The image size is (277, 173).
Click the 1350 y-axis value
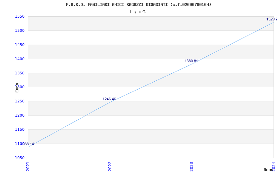coord(20,73)
